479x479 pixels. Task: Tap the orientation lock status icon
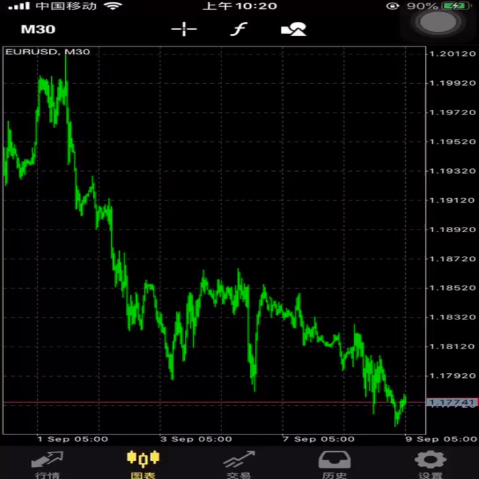393,6
